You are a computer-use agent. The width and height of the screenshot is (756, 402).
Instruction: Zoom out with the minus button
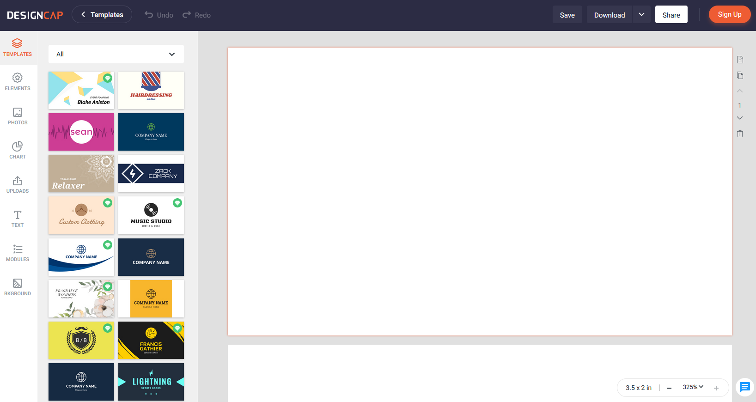[x=669, y=388]
